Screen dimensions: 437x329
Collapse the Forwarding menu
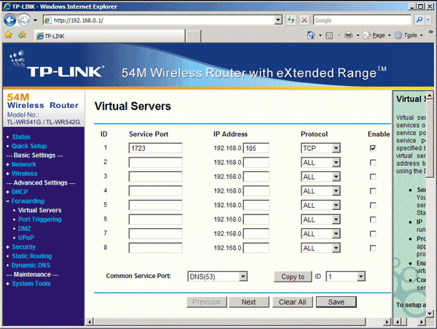point(28,201)
